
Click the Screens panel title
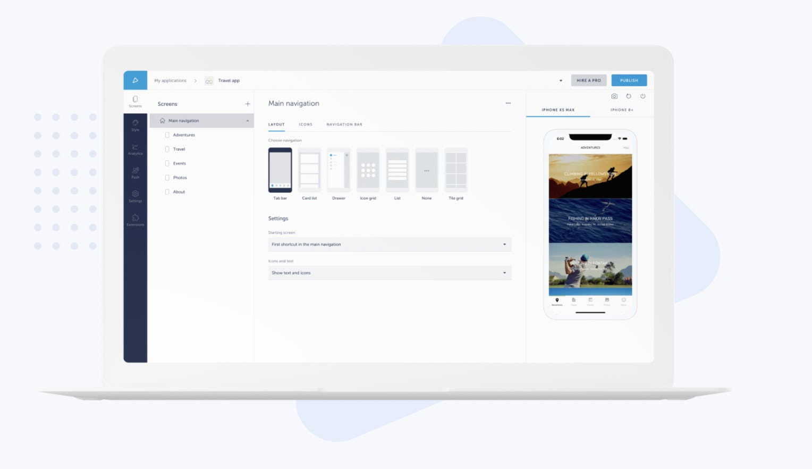[167, 104]
